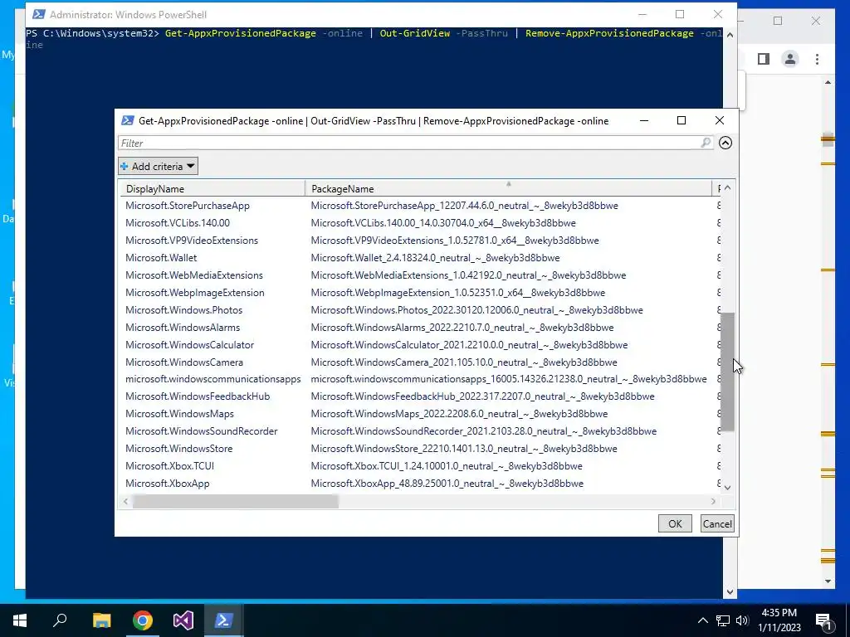Open the taskbar clock showing 4:35 PM
This screenshot has width=850, height=637.
tap(779, 620)
